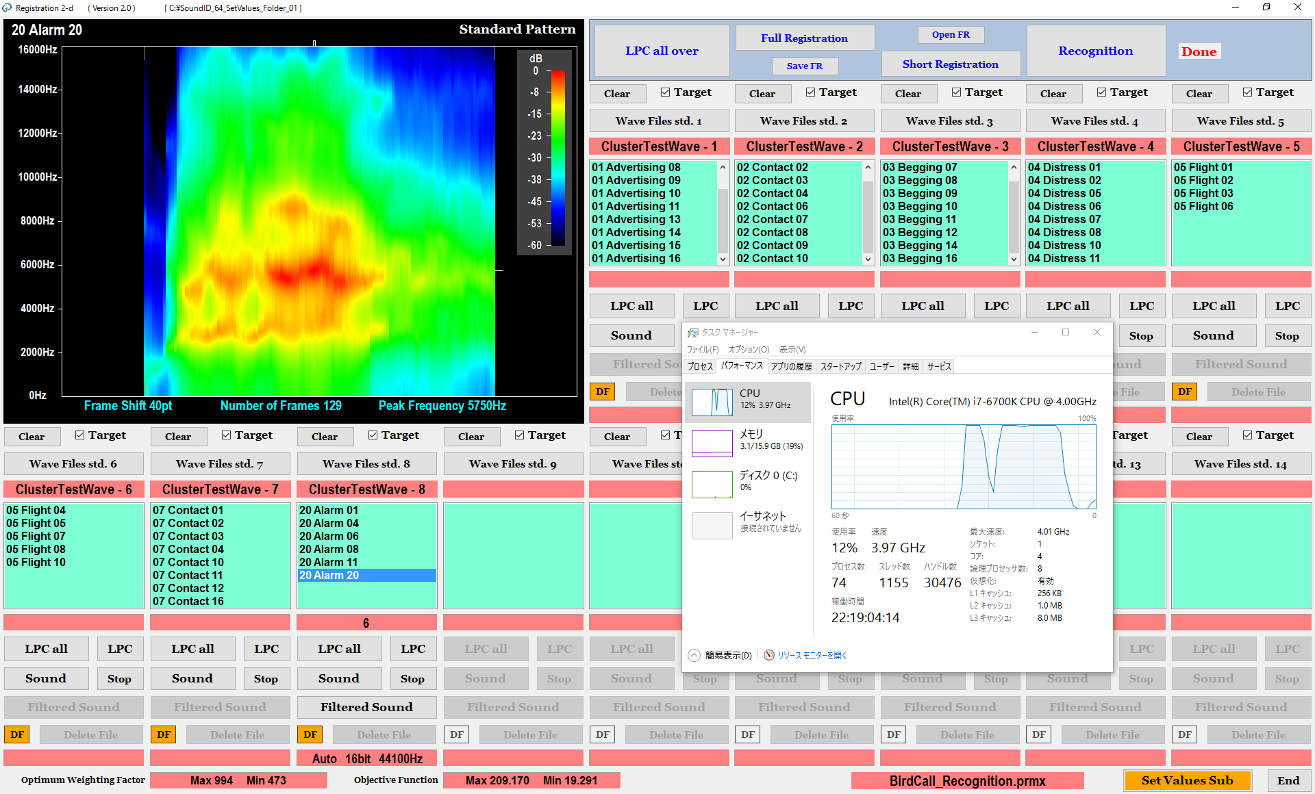Viewport: 1315px width, 794px height.
Task: Click down arrow of ClusterTestWave - 3 list
Action: (x=1014, y=259)
